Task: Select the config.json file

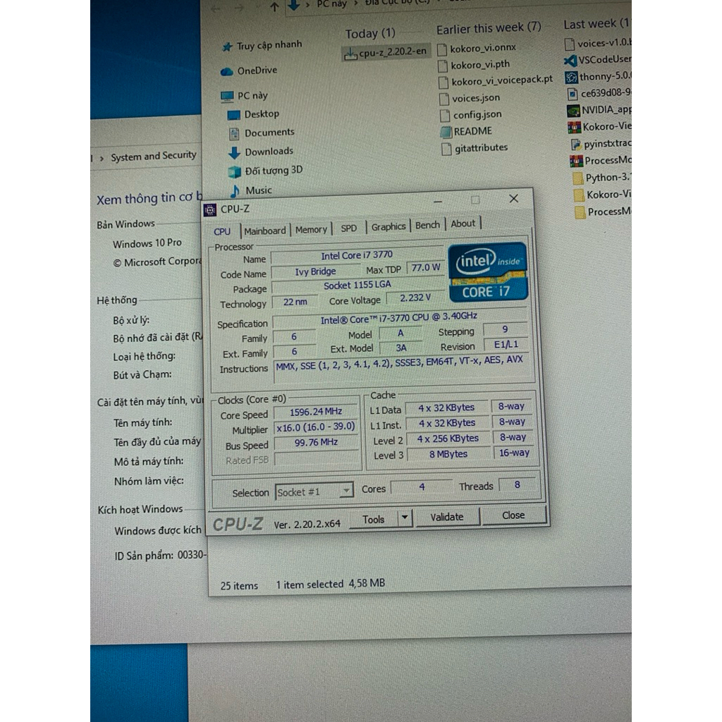Action: click(472, 115)
